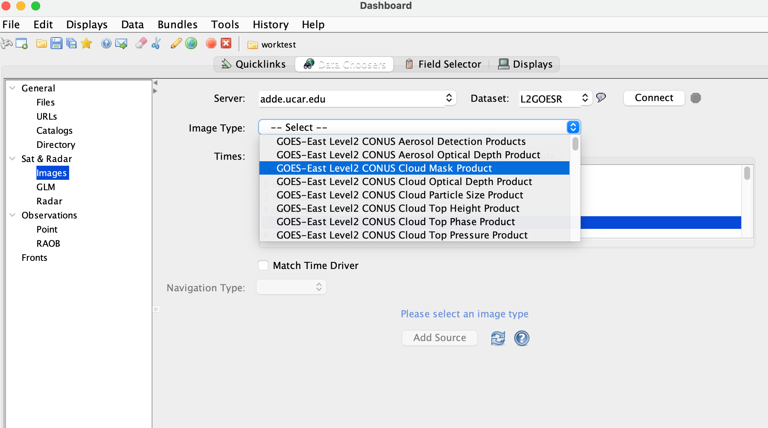Select Radar in the chooser tree
This screenshot has width=768, height=428.
pos(49,201)
